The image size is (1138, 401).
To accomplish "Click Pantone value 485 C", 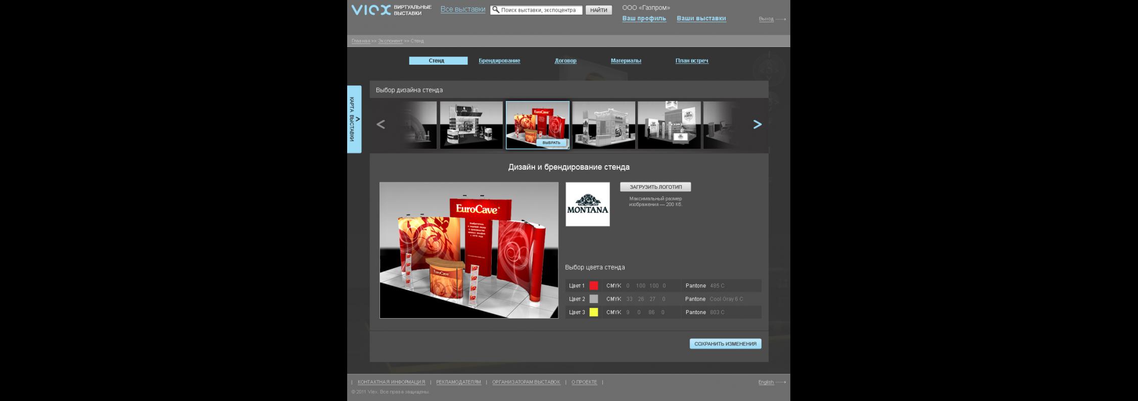I will pyautogui.click(x=717, y=286).
